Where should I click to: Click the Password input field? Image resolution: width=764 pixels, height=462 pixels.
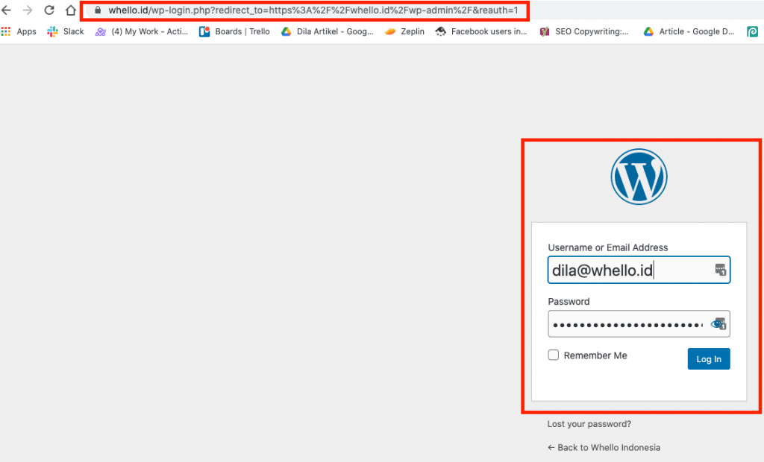(x=627, y=324)
